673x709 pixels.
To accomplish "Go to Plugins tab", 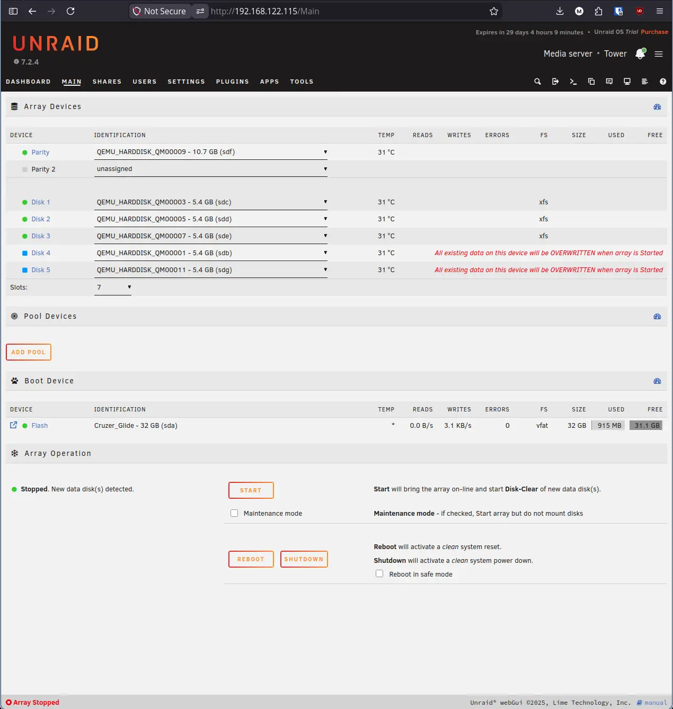I will tap(232, 82).
